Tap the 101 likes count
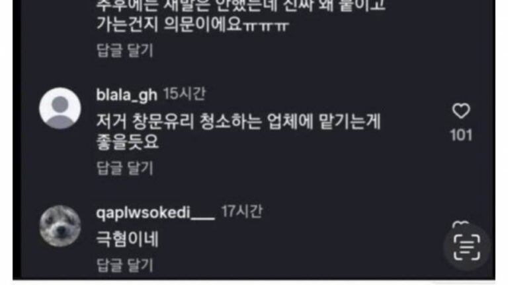Viewport: 508px width, 285px height. click(x=461, y=135)
